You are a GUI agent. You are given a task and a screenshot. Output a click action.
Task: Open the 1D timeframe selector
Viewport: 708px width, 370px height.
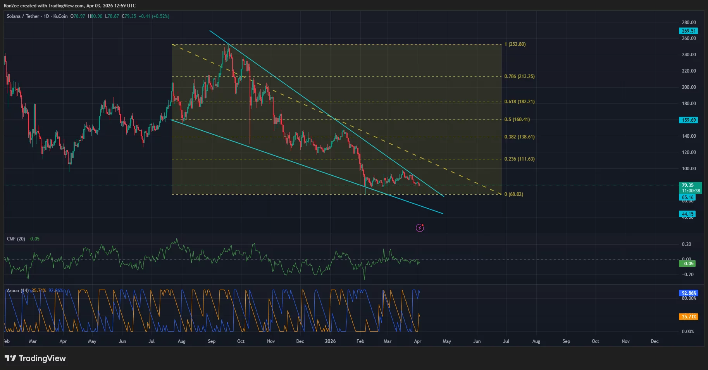click(47, 16)
